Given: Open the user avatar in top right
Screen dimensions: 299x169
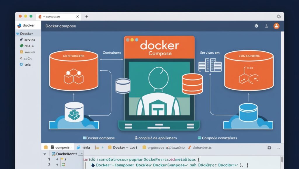Looking at the screenshot, I should [277, 26].
